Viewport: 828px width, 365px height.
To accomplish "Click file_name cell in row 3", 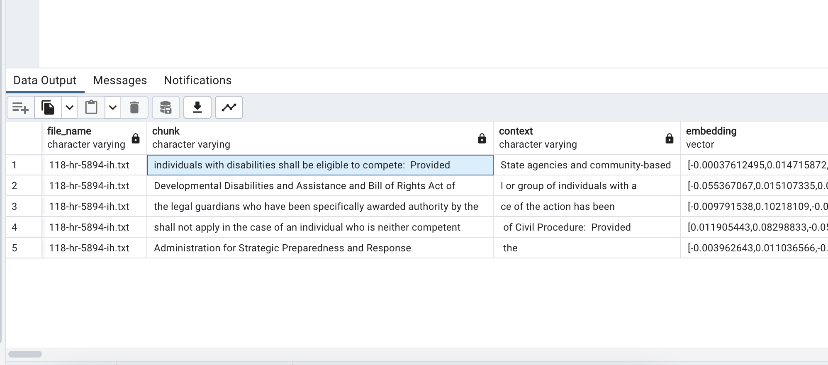I will coord(95,207).
